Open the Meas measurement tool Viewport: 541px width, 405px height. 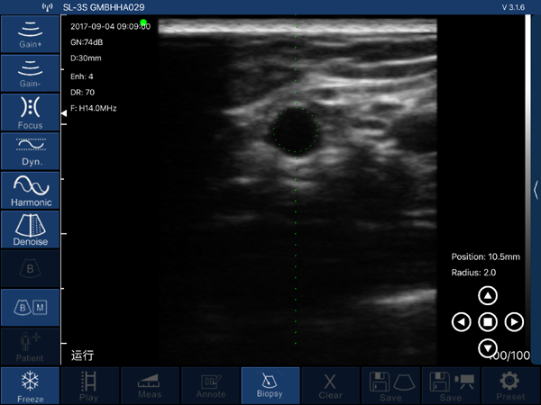point(150,385)
